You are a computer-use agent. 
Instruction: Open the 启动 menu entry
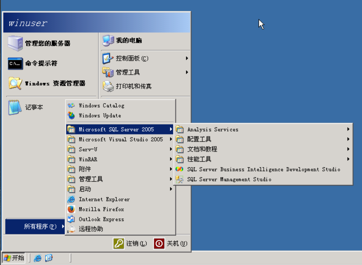(120, 189)
